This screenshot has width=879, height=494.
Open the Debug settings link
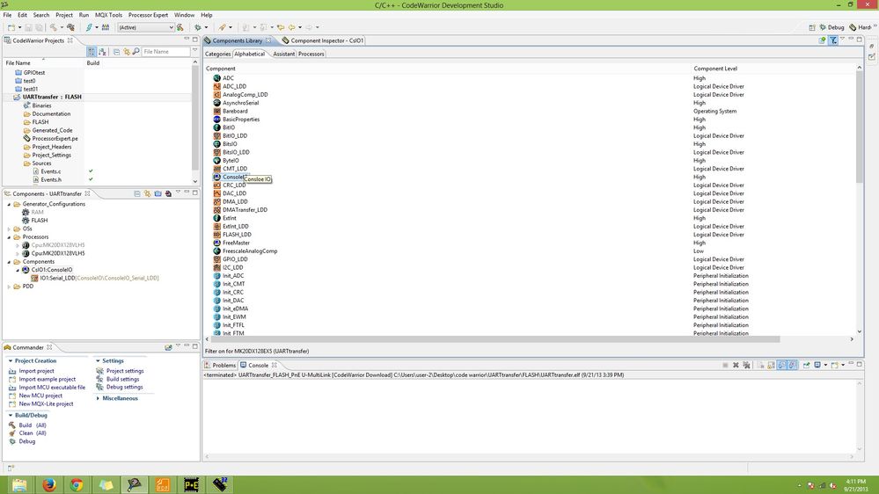pyautogui.click(x=124, y=387)
